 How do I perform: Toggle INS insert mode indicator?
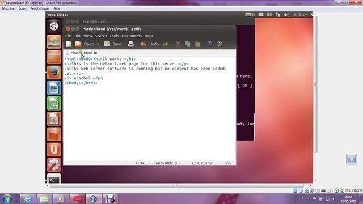click(x=228, y=163)
